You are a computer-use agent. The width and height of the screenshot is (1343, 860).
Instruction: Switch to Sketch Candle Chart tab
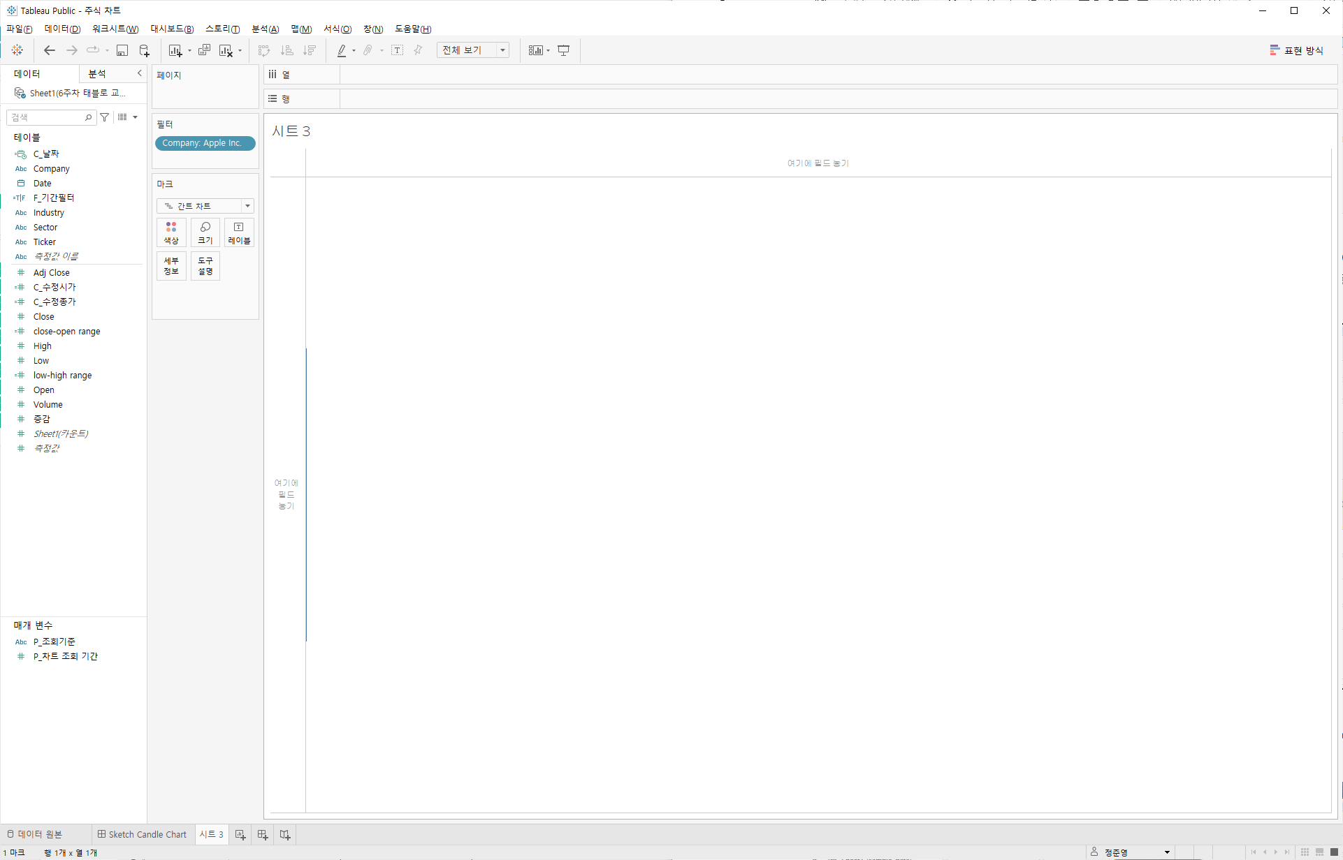[143, 834]
